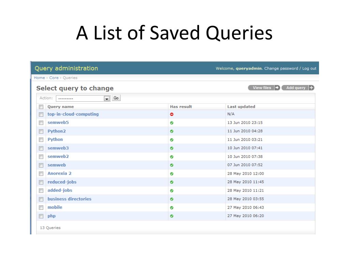349x262 pixels.
Task: Click the plus icon beside Add query
Action: coord(312,88)
